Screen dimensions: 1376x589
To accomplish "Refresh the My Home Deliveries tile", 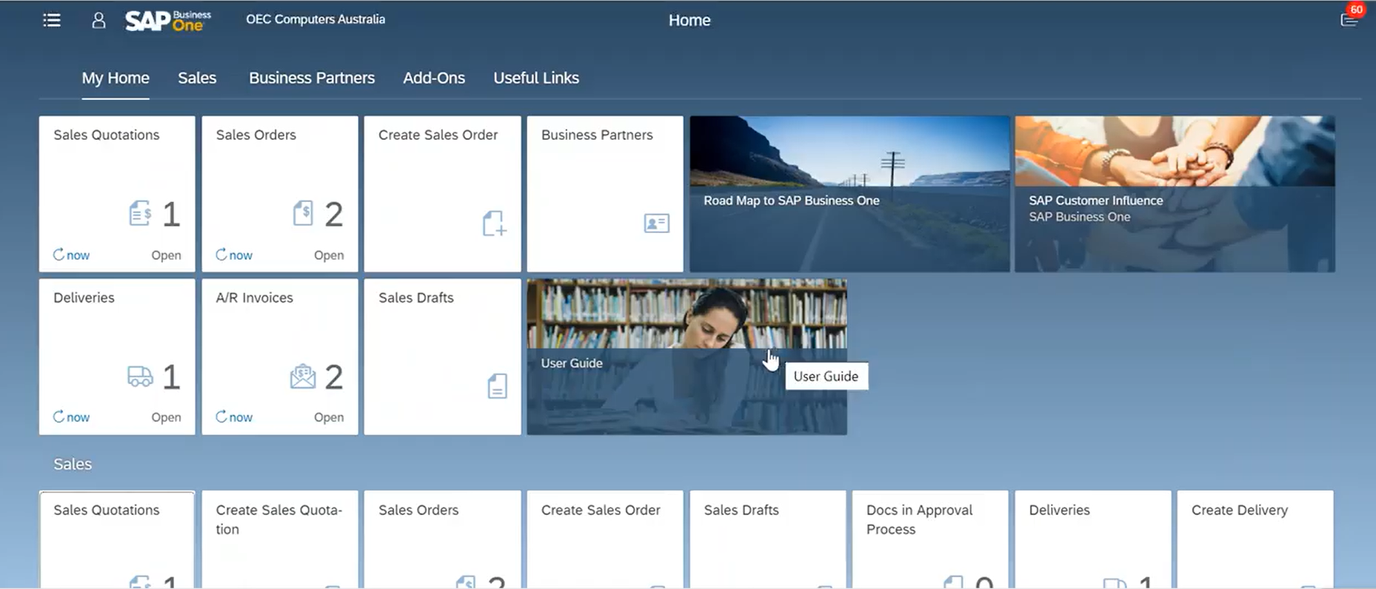I will [x=71, y=417].
